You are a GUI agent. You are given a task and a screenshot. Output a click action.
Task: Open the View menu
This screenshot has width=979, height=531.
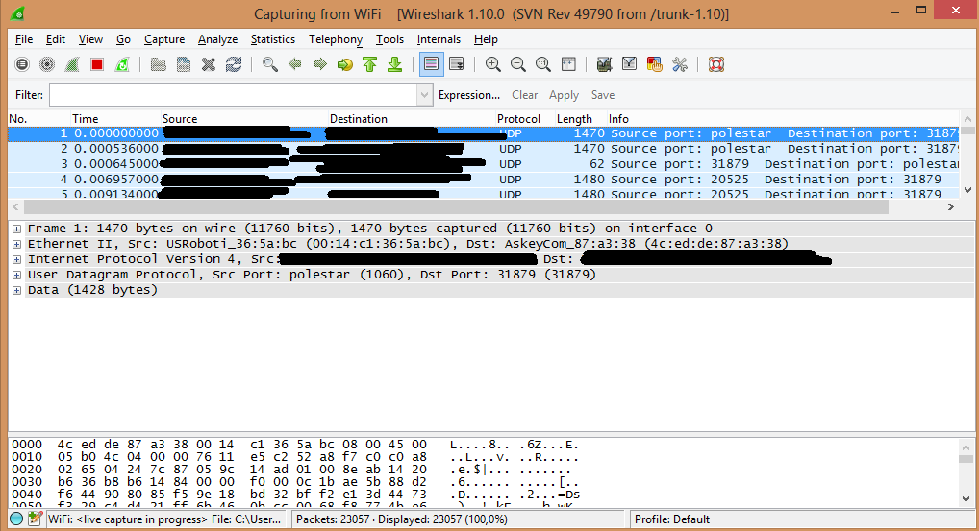90,39
